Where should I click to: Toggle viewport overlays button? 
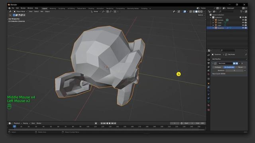coord(185,12)
